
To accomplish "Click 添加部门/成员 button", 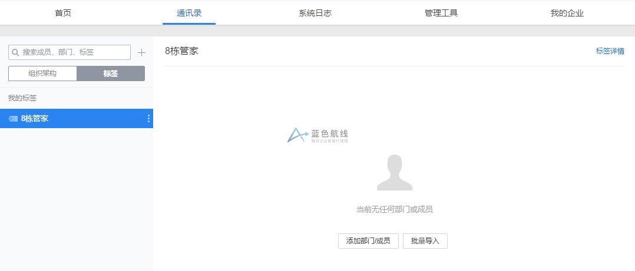I will 368,241.
